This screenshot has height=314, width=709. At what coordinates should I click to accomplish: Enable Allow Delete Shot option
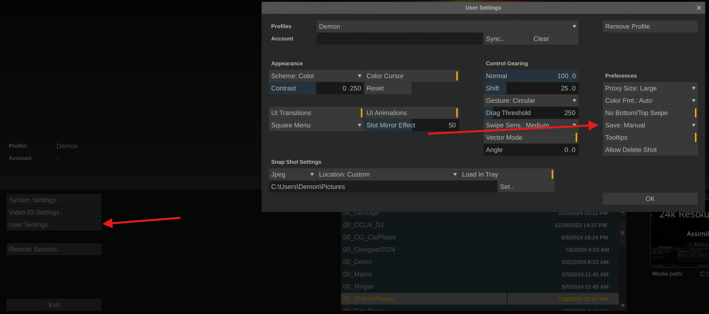(650, 150)
